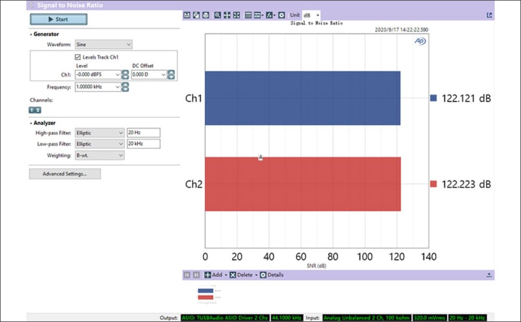The width and height of the screenshot is (521, 322).
Task: Click the Ch1 Level stepper
Action: [125, 74]
